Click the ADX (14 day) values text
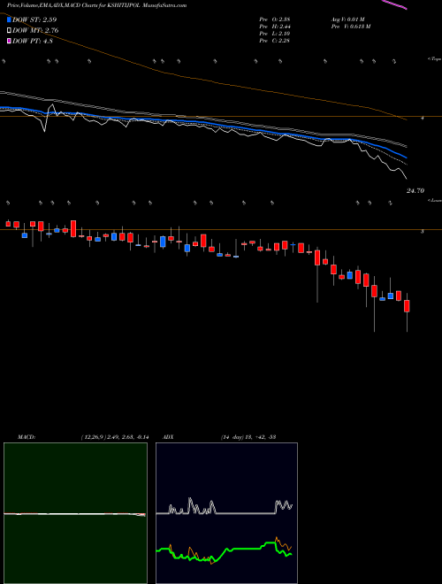 [248, 437]
